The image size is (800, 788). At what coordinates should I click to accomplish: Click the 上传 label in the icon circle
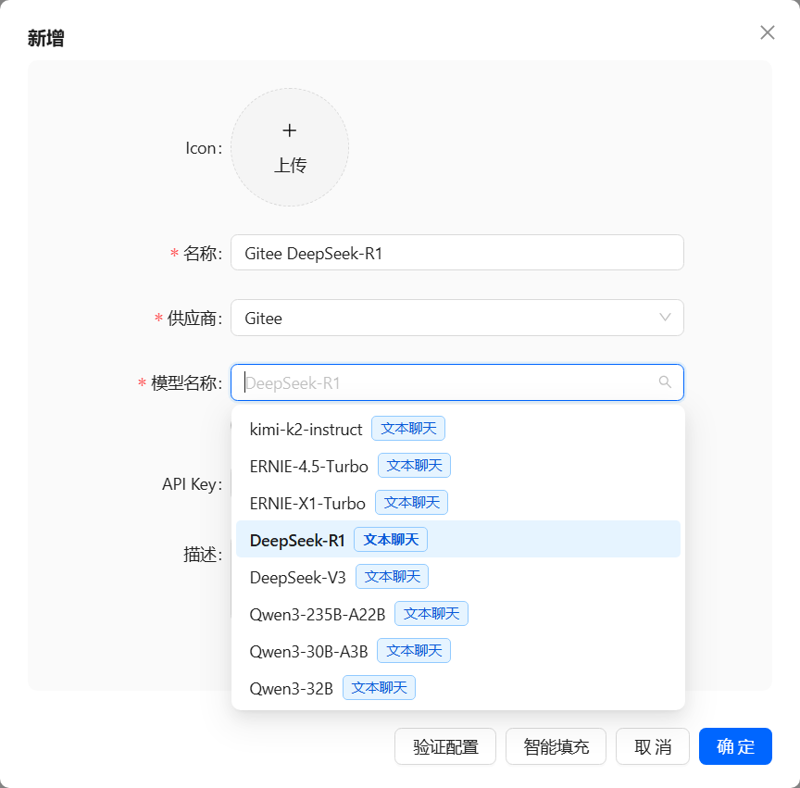pos(290,166)
